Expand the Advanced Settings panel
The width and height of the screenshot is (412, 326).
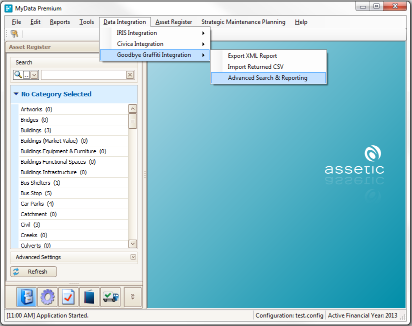[133, 257]
